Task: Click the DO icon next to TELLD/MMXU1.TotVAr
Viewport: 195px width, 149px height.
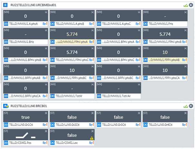Action: tap(99, 96)
